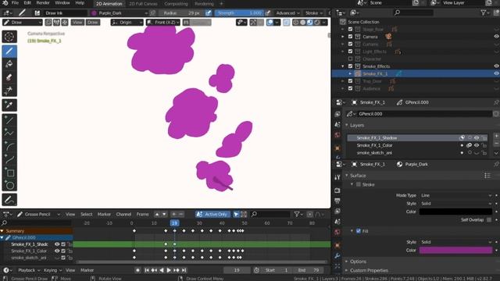This screenshot has width=500, height=281.
Task: Toggle the Fill checkbox in material settings
Action: [x=359, y=231]
